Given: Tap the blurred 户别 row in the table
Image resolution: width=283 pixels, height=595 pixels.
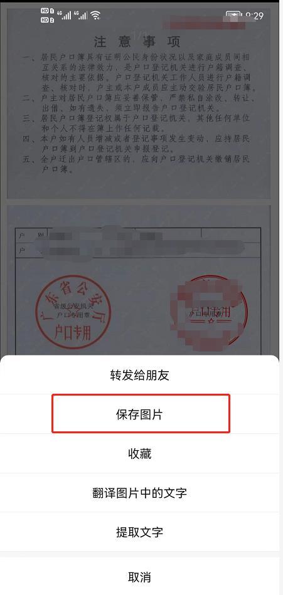Looking at the screenshot, I should pos(138,235).
